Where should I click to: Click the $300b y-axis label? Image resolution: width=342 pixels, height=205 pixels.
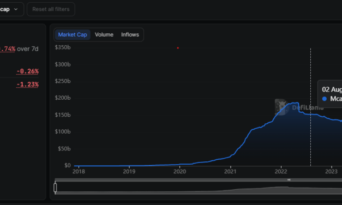pos(63,64)
